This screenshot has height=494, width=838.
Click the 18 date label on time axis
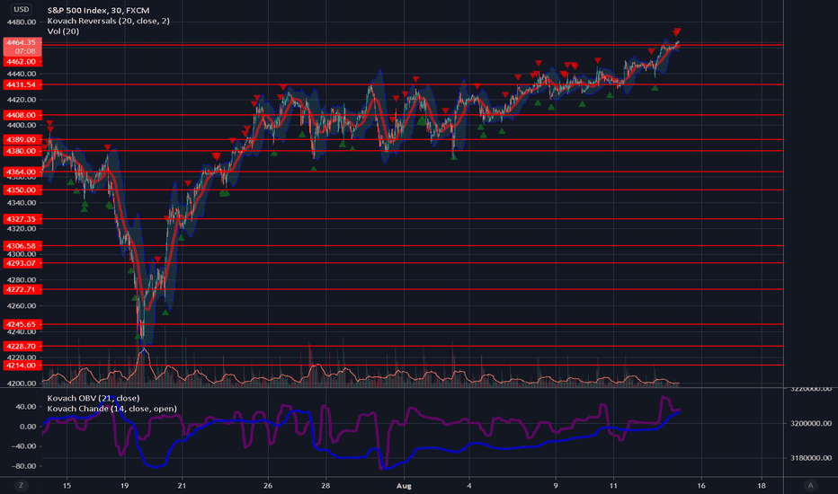click(762, 485)
